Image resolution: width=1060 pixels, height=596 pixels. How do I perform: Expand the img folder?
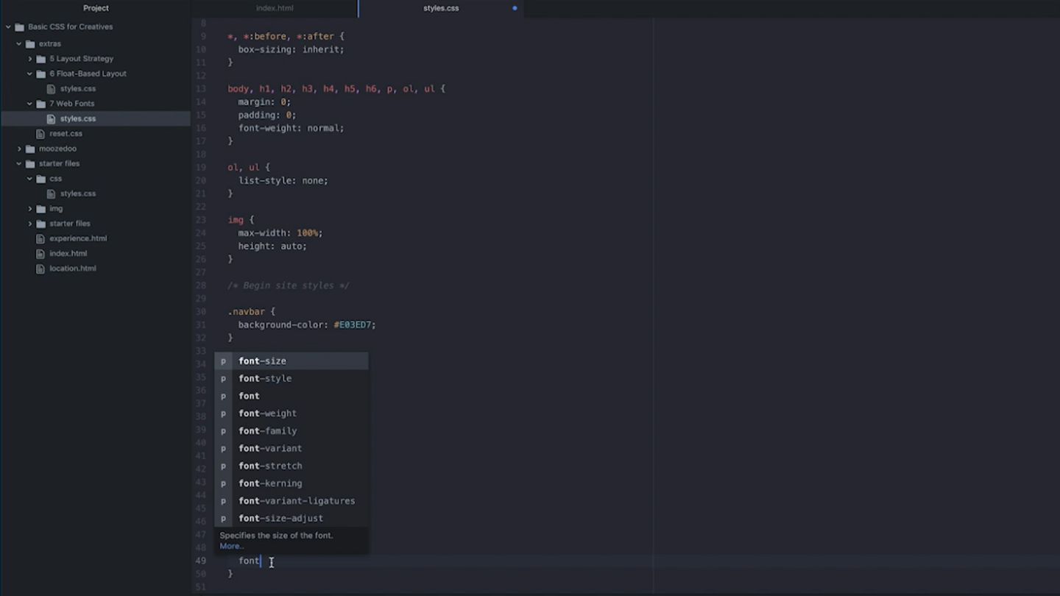30,209
